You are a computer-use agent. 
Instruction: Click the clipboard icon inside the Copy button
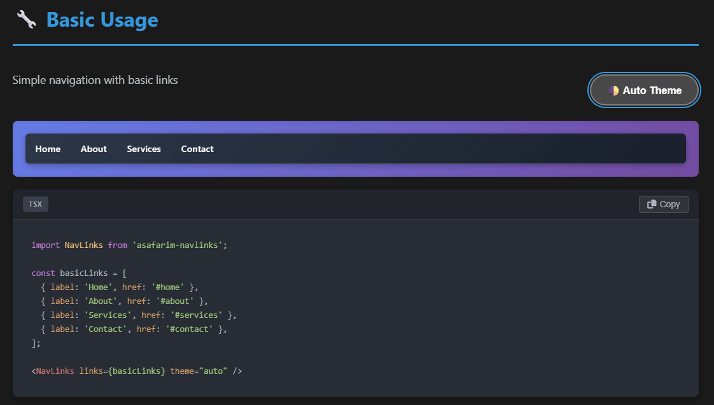pyautogui.click(x=653, y=204)
